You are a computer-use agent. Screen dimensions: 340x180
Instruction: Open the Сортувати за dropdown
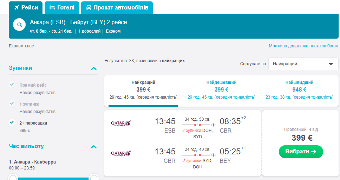tap(303, 64)
